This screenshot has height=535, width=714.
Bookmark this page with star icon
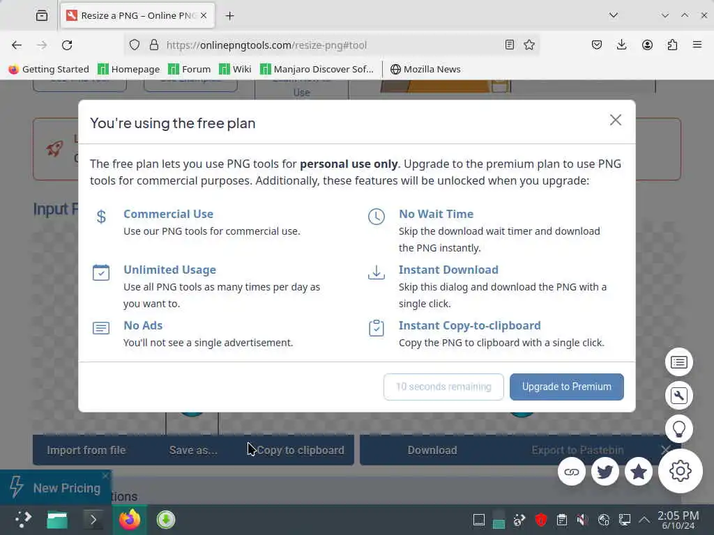point(529,45)
